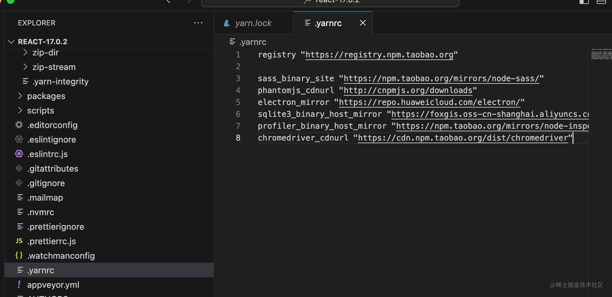This screenshot has height=297, width=612.
Task: Toggle primary sidebar layout icon
Action: pos(584,1)
